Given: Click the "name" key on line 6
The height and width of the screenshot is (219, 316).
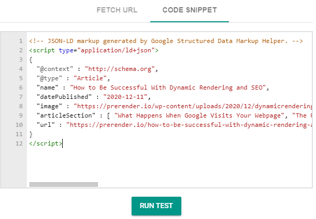Looking at the screenshot, I should [47, 87].
